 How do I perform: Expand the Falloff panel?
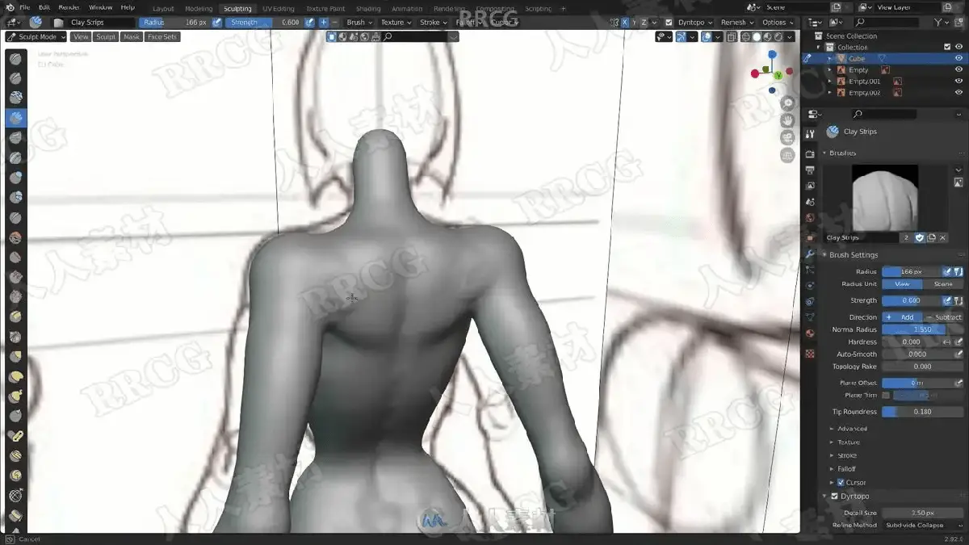pyautogui.click(x=846, y=469)
